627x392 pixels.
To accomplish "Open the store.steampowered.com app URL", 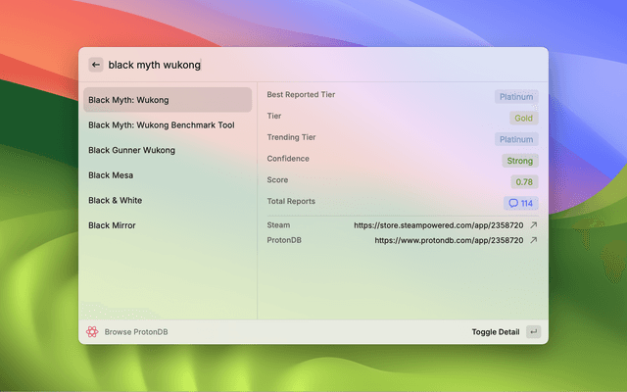I will [439, 225].
